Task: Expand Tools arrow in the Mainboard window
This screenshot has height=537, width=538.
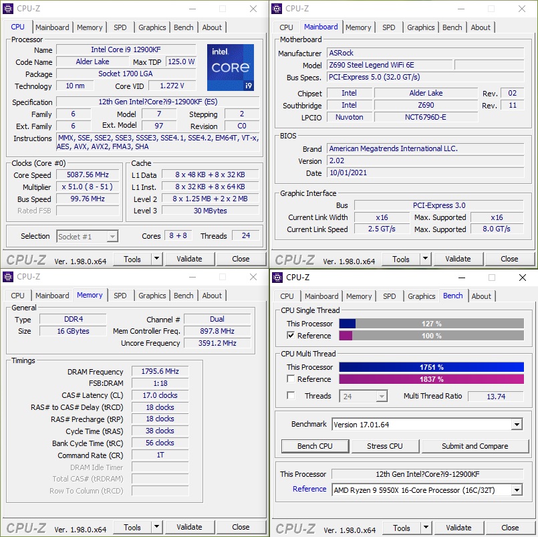Action: coord(425,259)
